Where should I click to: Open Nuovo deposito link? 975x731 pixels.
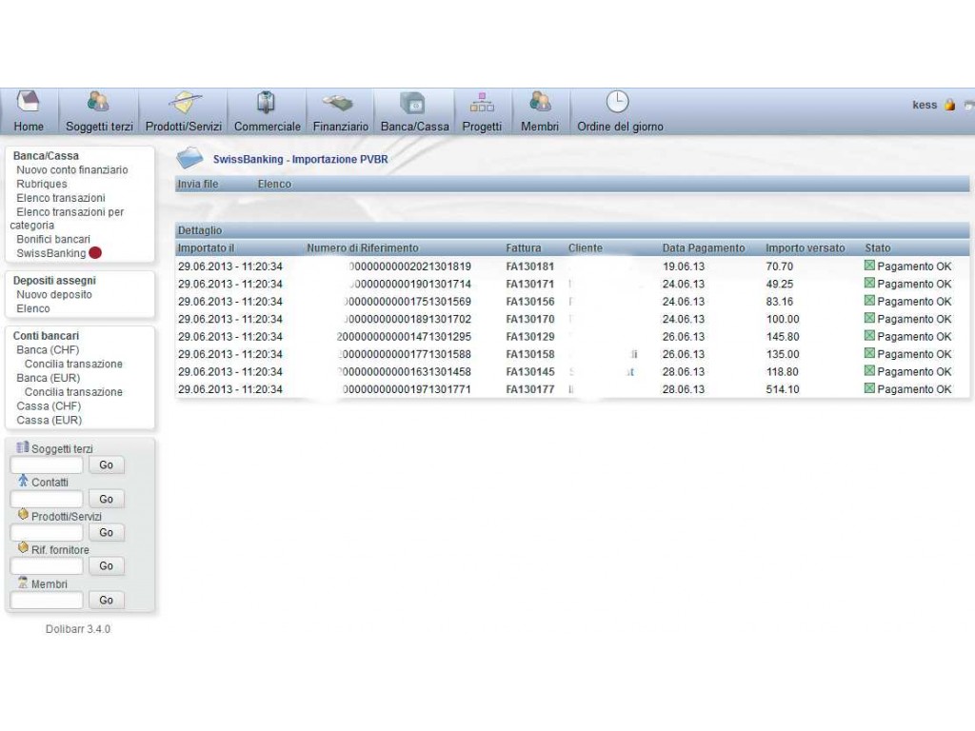click(54, 295)
